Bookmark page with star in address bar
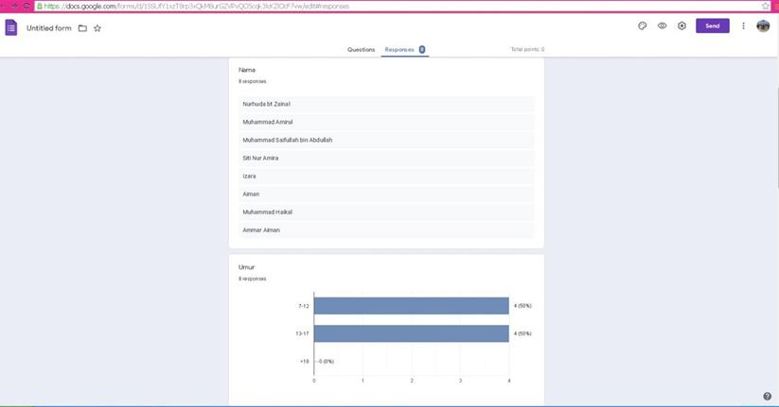 (x=765, y=6)
